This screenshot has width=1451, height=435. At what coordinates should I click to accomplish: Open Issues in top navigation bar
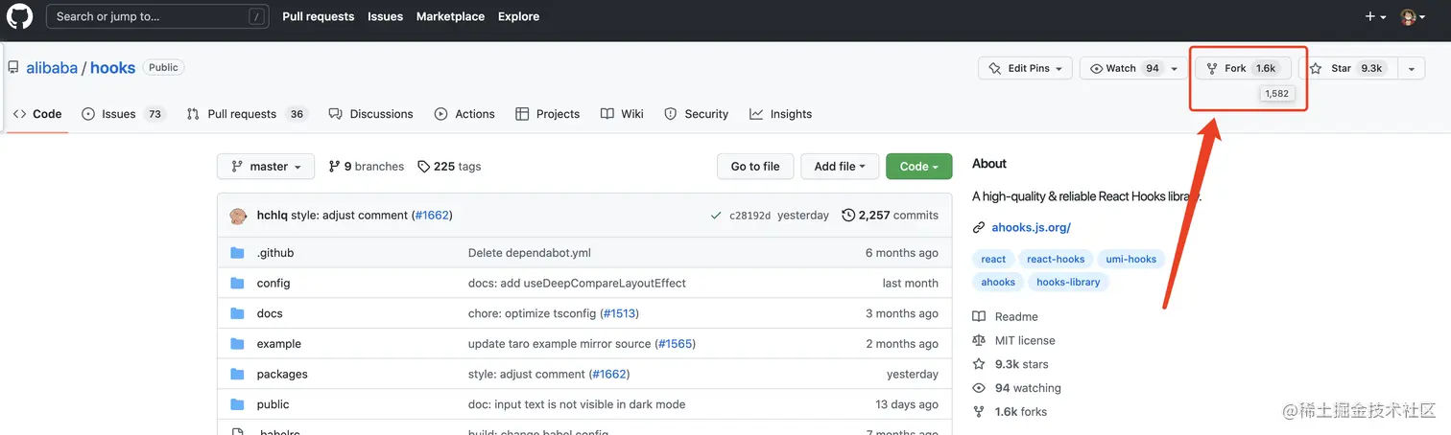(385, 16)
